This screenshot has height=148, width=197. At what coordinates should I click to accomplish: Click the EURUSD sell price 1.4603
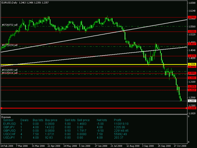82,124
